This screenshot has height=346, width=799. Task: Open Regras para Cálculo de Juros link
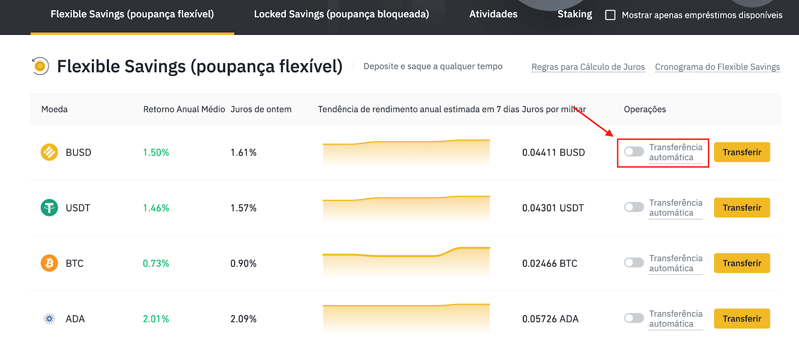588,67
